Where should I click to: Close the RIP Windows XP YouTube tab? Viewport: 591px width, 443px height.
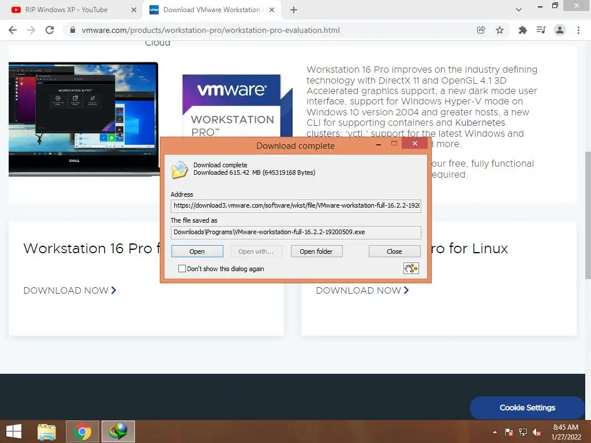pyautogui.click(x=134, y=10)
